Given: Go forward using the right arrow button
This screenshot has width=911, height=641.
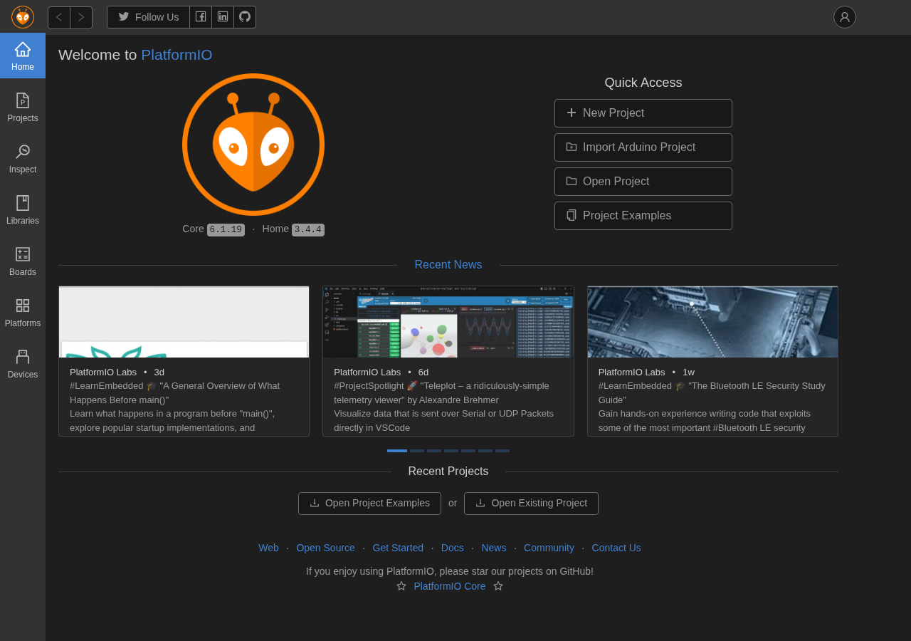Looking at the screenshot, I should click(x=81, y=18).
